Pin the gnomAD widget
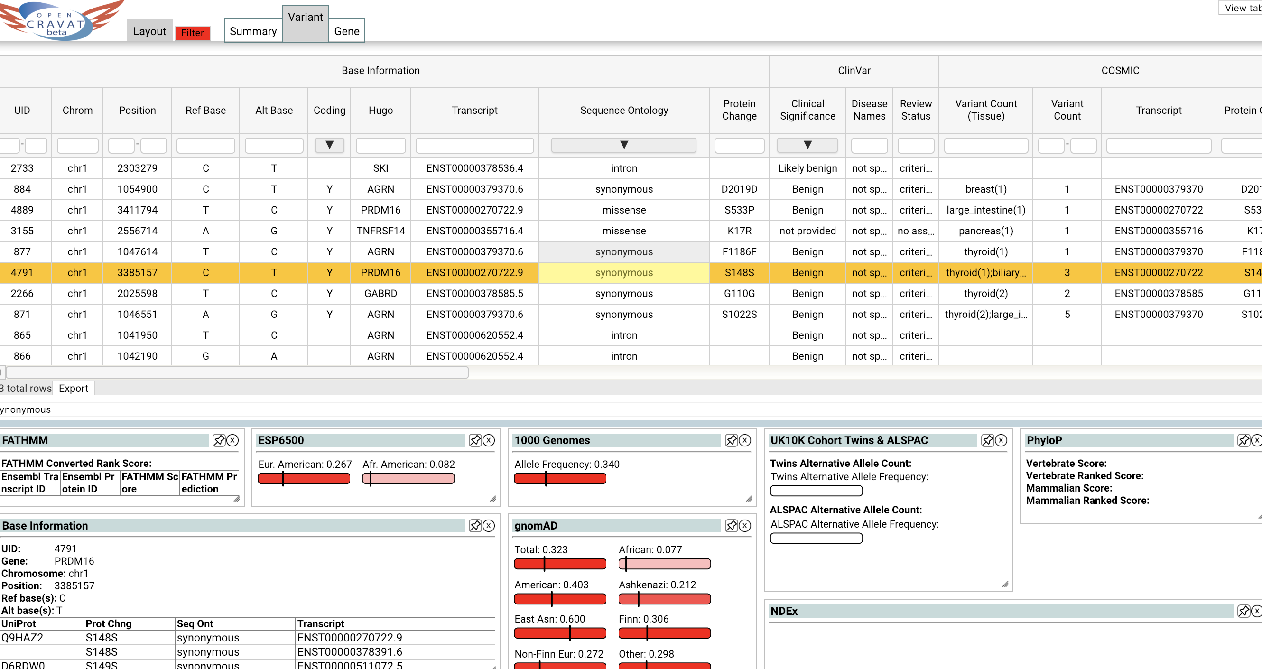The height and width of the screenshot is (669, 1262). coord(732,525)
